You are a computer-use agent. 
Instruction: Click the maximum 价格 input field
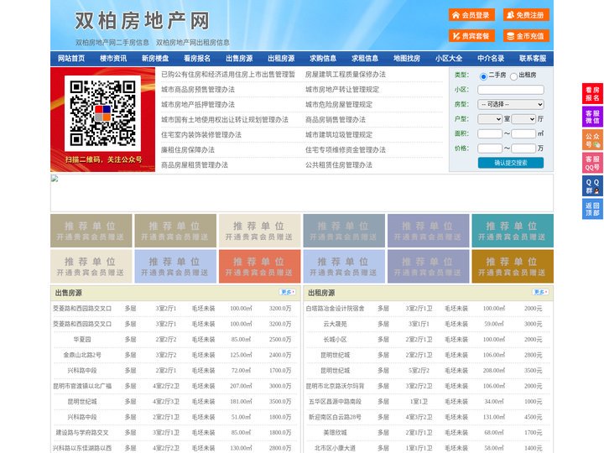pyautogui.click(x=523, y=148)
